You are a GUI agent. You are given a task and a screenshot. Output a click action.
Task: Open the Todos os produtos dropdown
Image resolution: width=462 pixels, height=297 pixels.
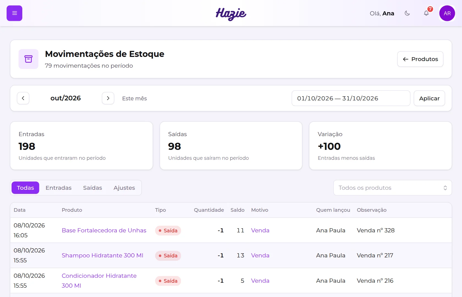392,188
